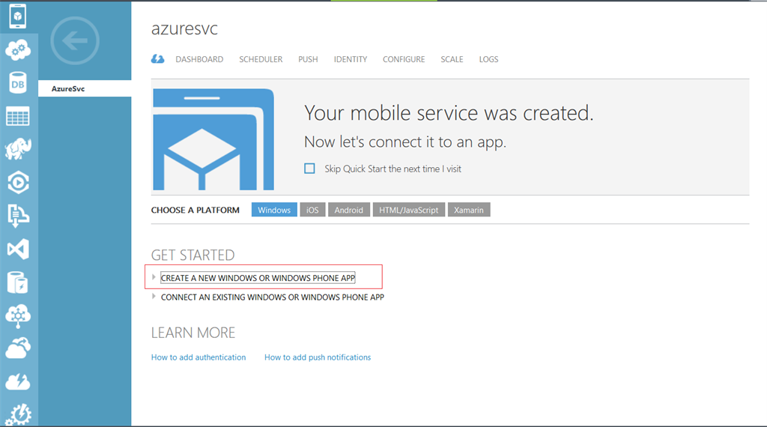Viewport: 767px width, 427px height.
Task: Select the HTML/JavaScript platform button
Action: point(409,210)
